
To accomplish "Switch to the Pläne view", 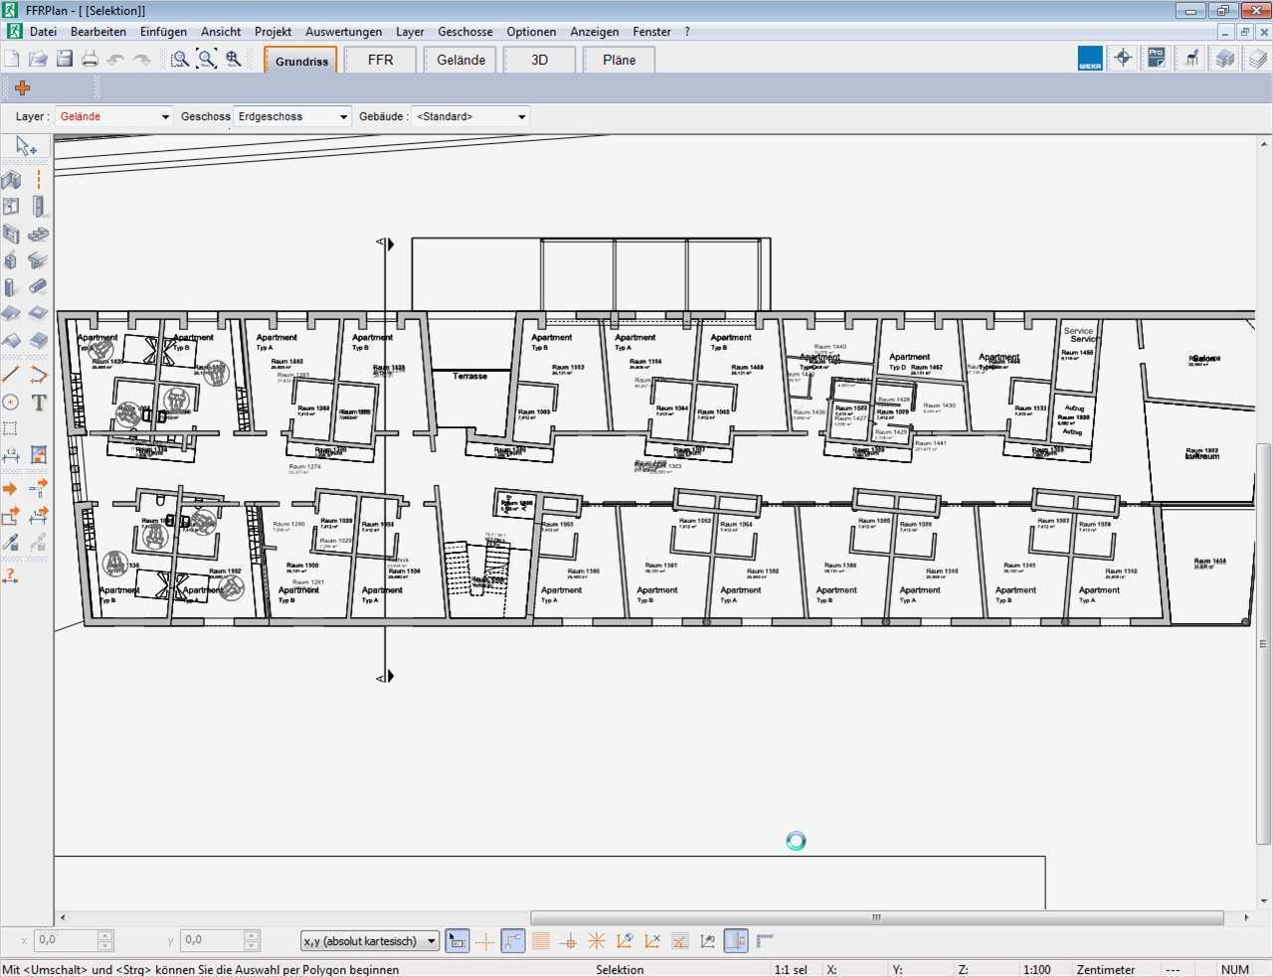I will click(619, 60).
